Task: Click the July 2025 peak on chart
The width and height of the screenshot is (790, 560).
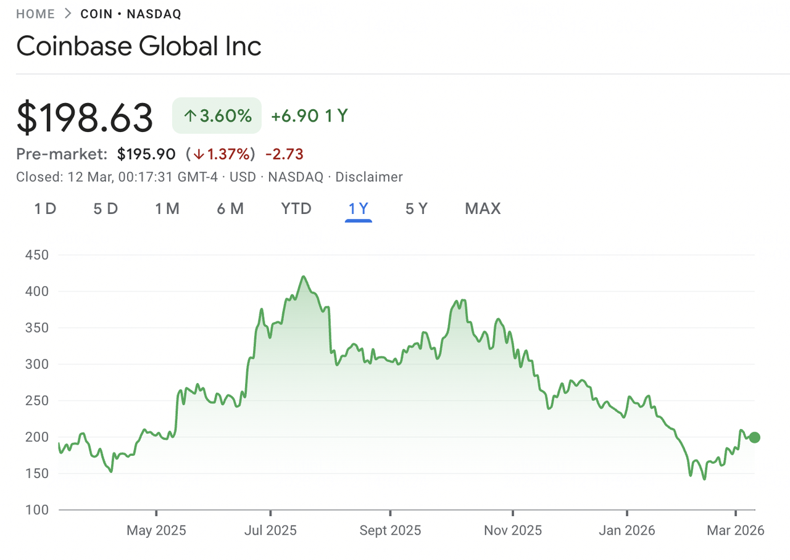Action: pos(303,277)
